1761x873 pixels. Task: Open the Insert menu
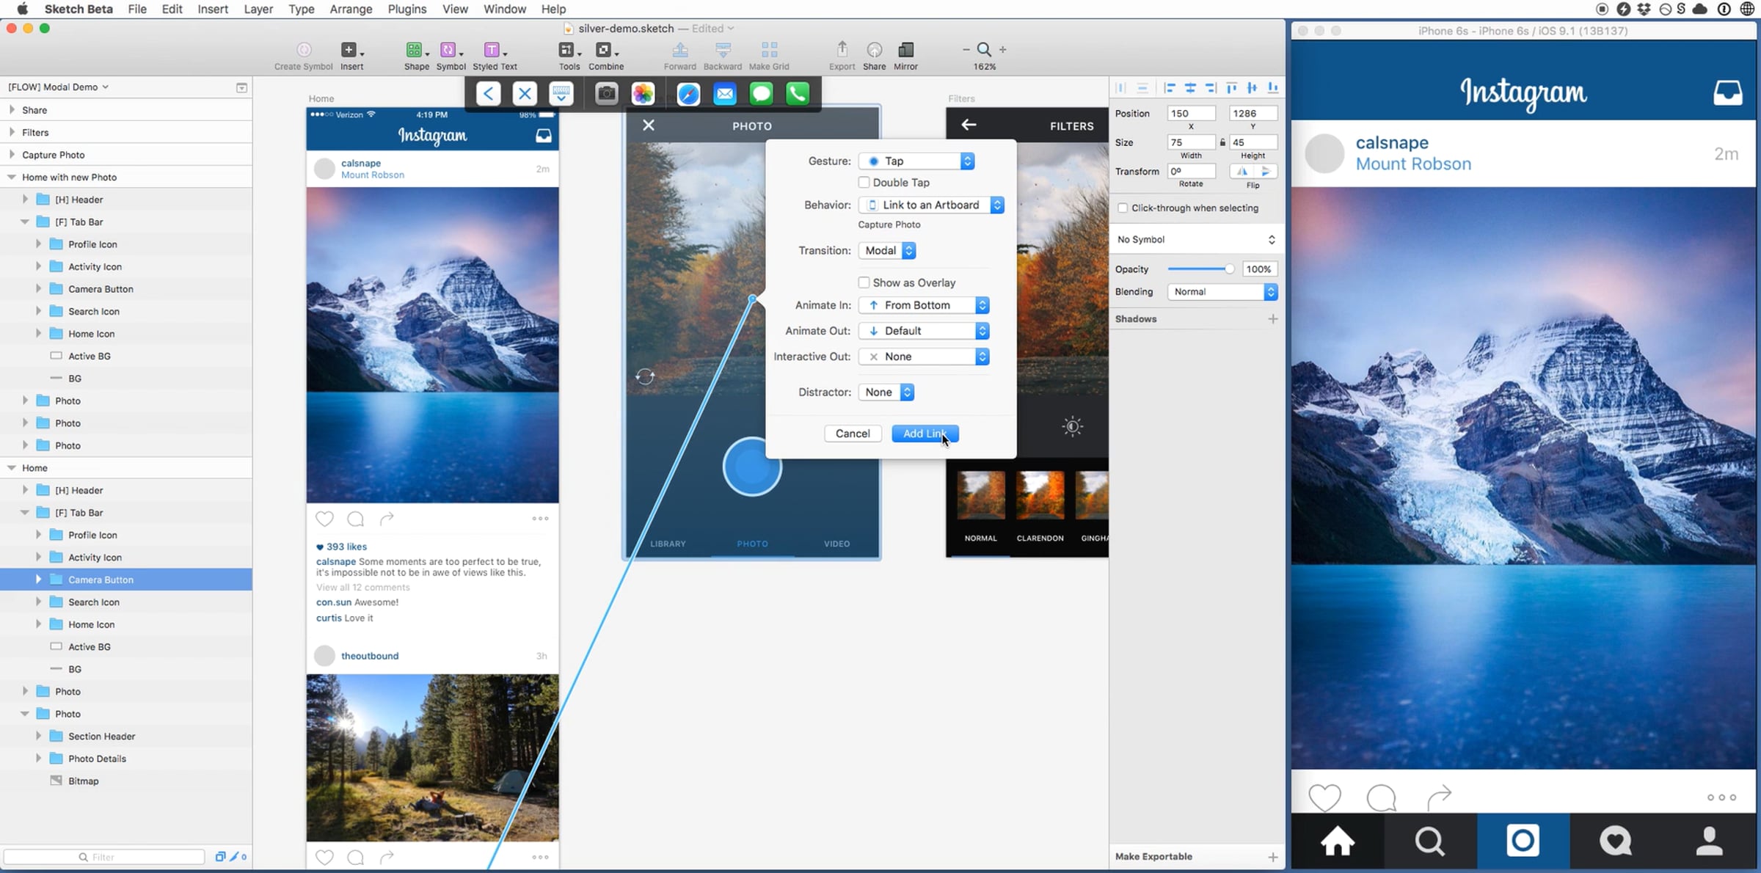(213, 9)
